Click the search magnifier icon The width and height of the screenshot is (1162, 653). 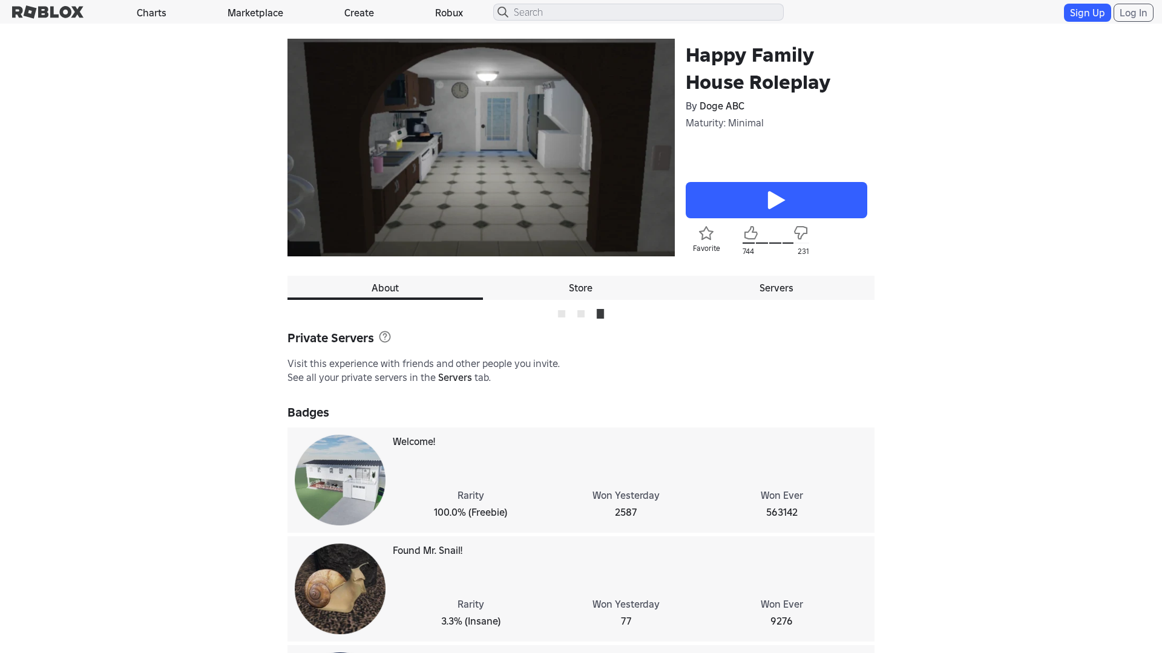503,12
